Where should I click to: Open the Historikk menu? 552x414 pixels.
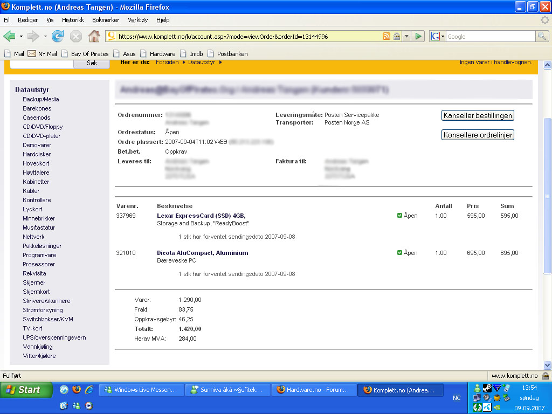(x=73, y=20)
